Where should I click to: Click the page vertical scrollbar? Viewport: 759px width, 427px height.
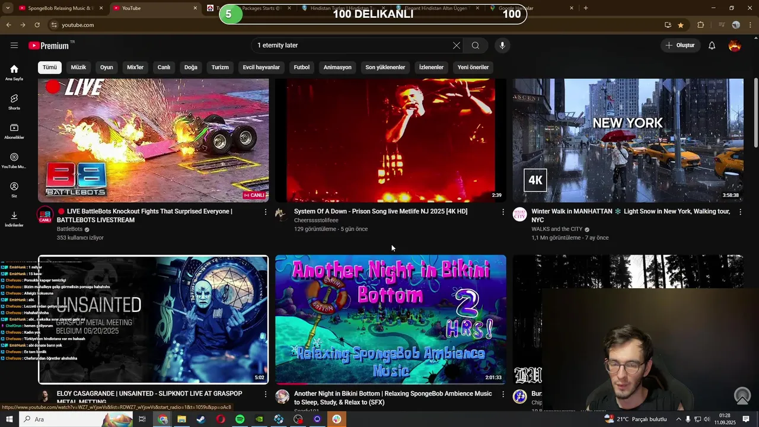coord(755,113)
